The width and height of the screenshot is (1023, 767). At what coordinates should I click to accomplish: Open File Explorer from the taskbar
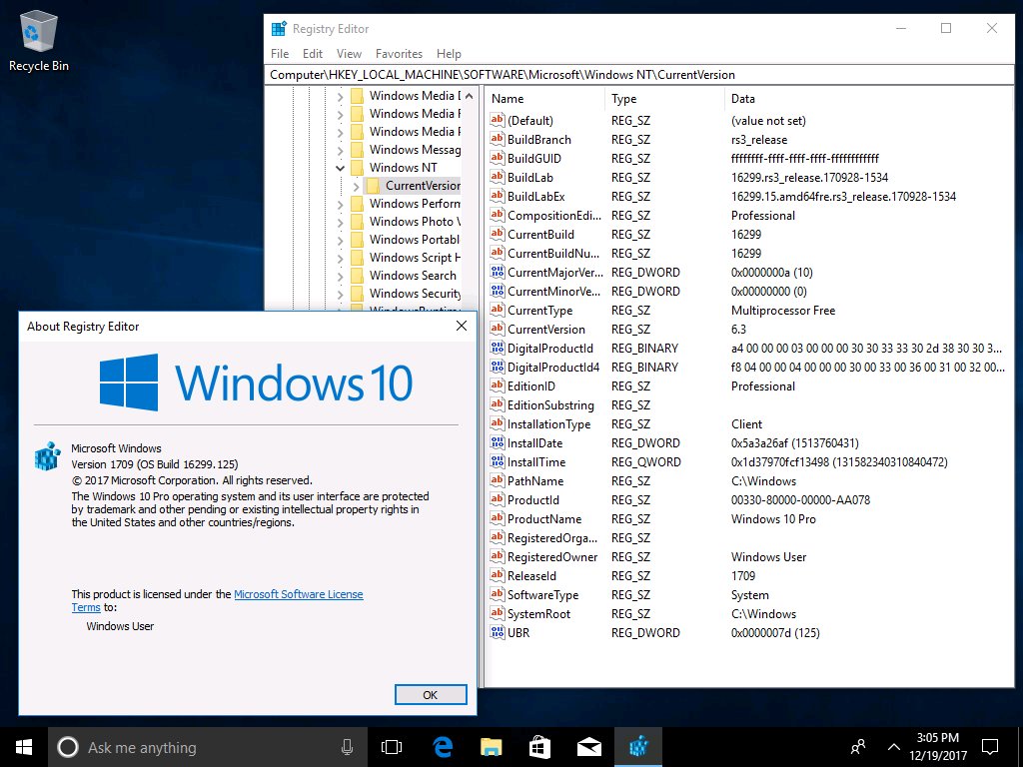[x=492, y=747]
